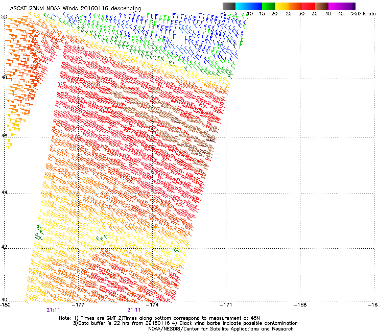Click the longitude label '-171'

[x=226, y=305]
